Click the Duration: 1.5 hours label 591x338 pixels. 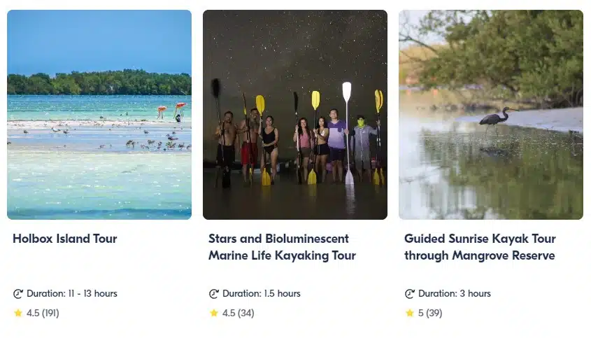261,293
